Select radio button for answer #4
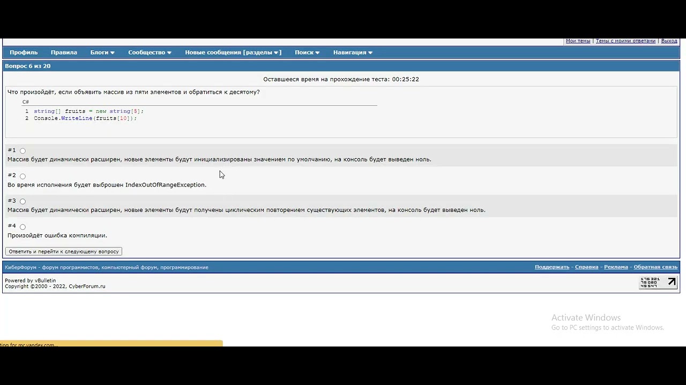Image resolution: width=686 pixels, height=385 pixels. 23,227
